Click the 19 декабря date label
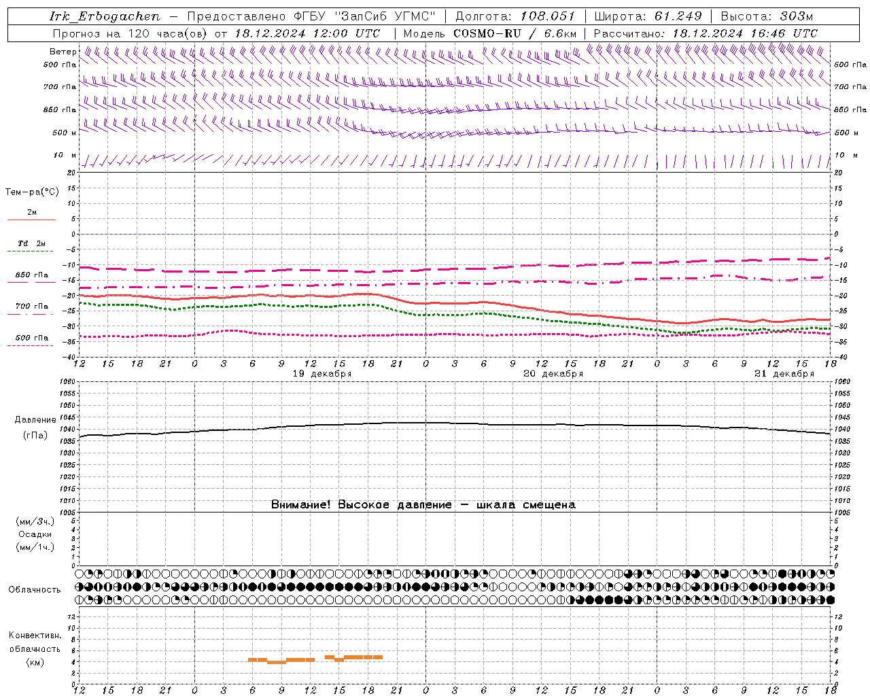Viewport: 870px width, 696px height. point(321,374)
